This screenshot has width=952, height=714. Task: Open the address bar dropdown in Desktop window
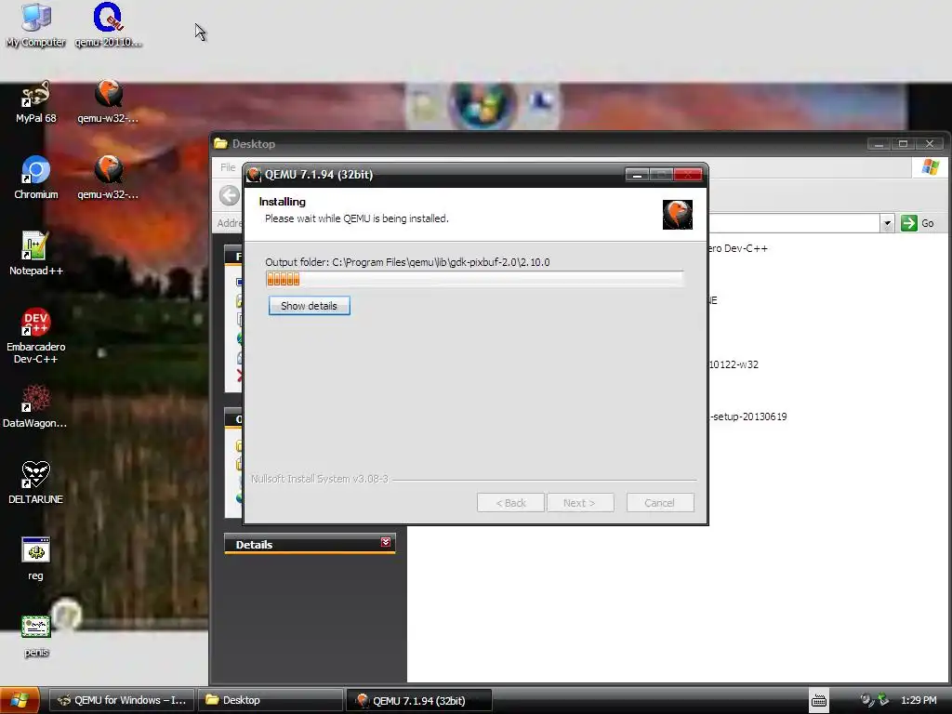pyautogui.click(x=887, y=223)
